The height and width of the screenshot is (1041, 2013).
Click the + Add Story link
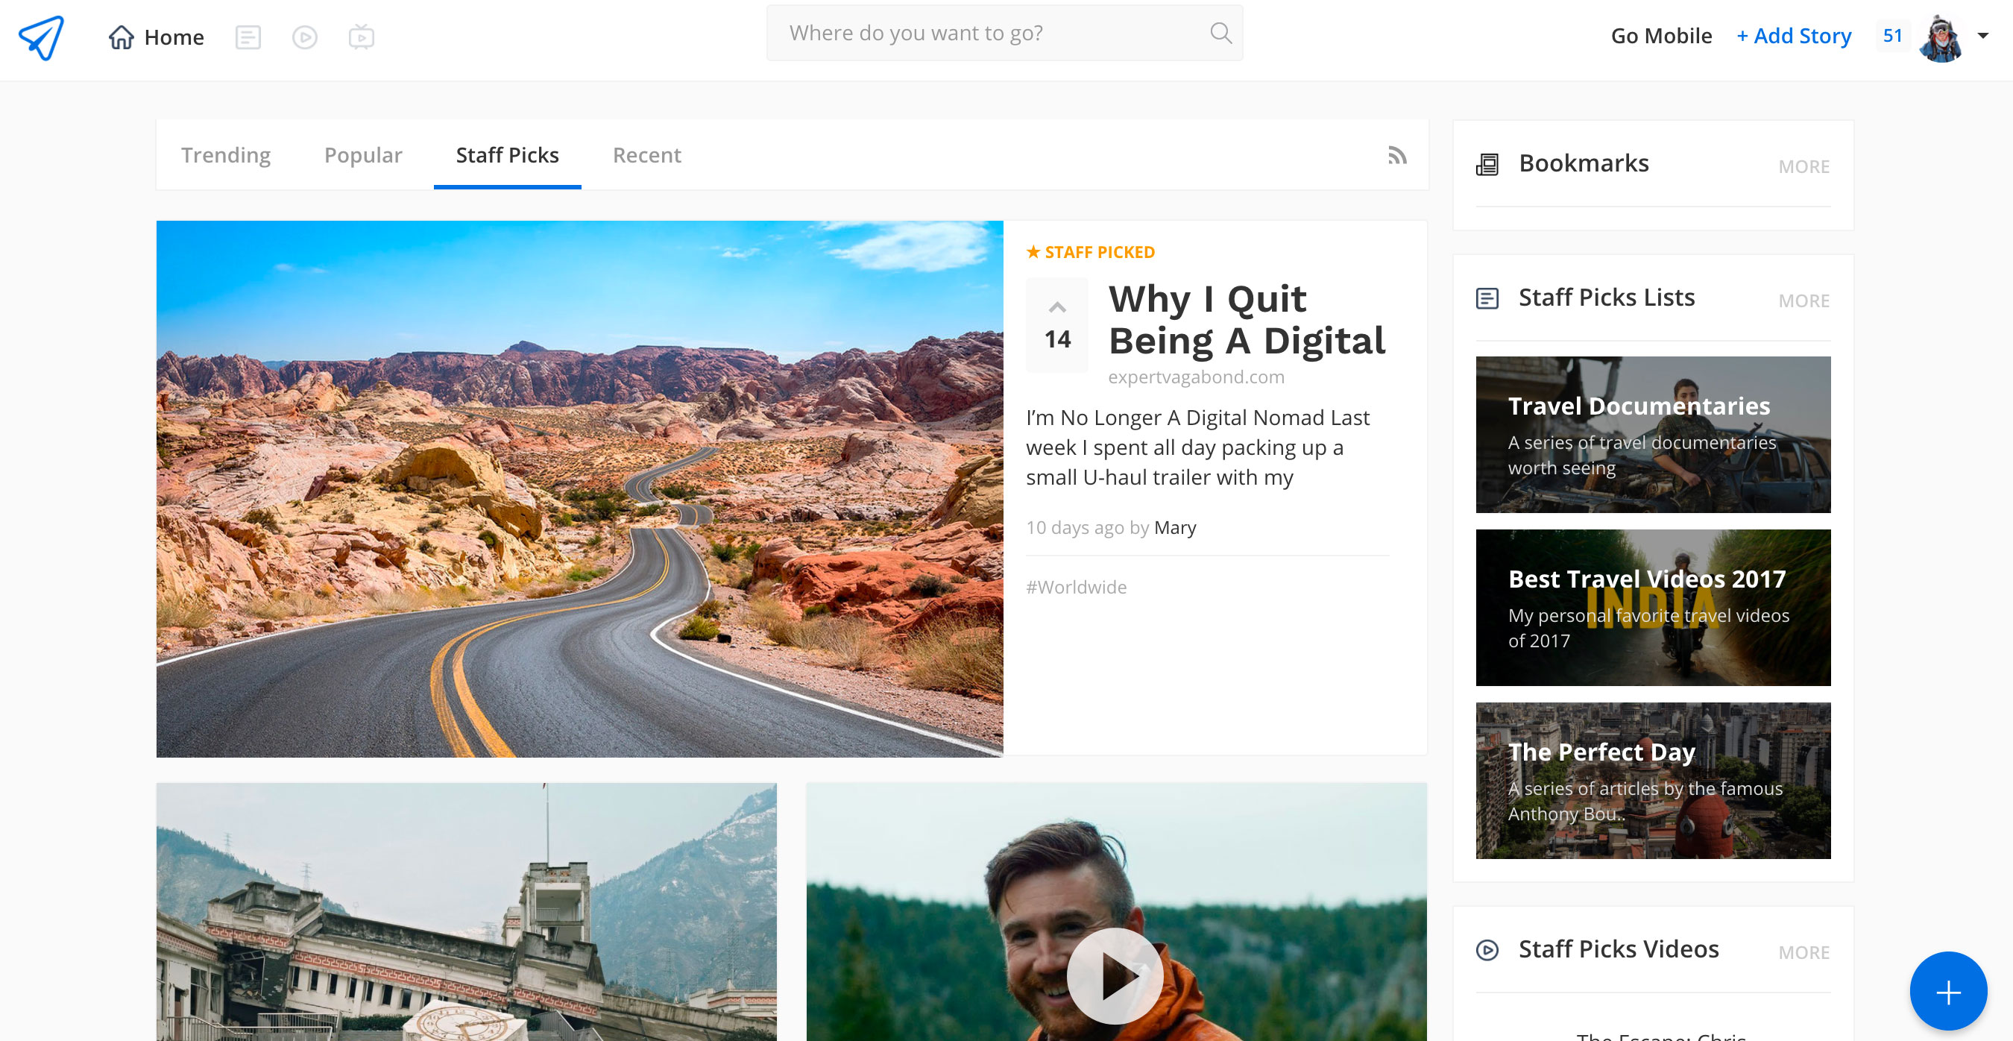point(1793,36)
